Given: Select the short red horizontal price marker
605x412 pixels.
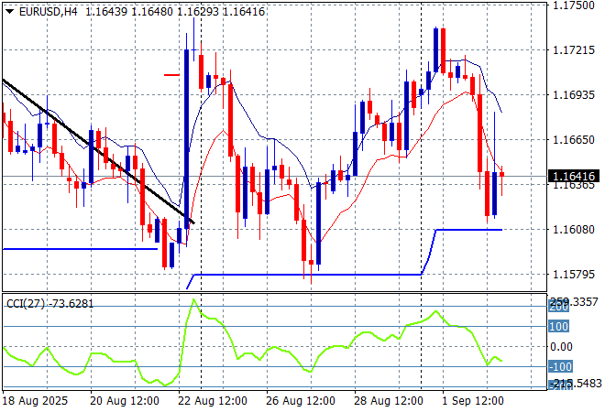Looking at the screenshot, I should pyautogui.click(x=171, y=75).
